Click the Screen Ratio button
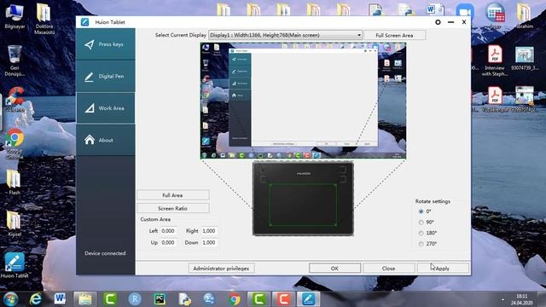The width and height of the screenshot is (546, 307). click(x=172, y=208)
